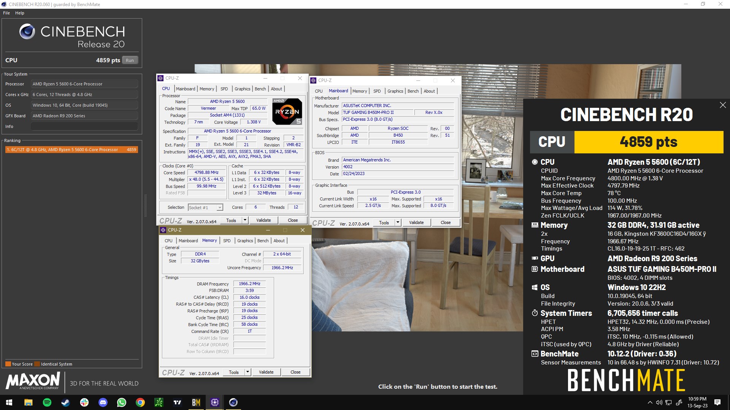
Task: Switch to CPU-Z in the taskbar
Action: tap(215, 402)
